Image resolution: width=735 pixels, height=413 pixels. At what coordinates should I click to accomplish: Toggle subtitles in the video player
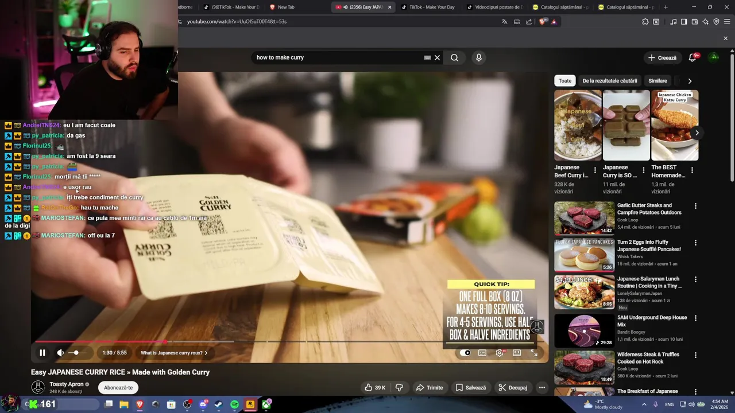tap(482, 353)
